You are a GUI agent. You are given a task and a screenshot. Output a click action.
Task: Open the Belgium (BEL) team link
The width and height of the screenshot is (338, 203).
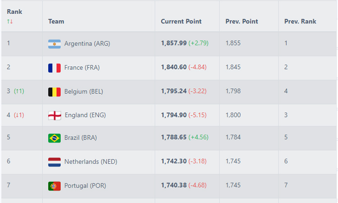84,92
